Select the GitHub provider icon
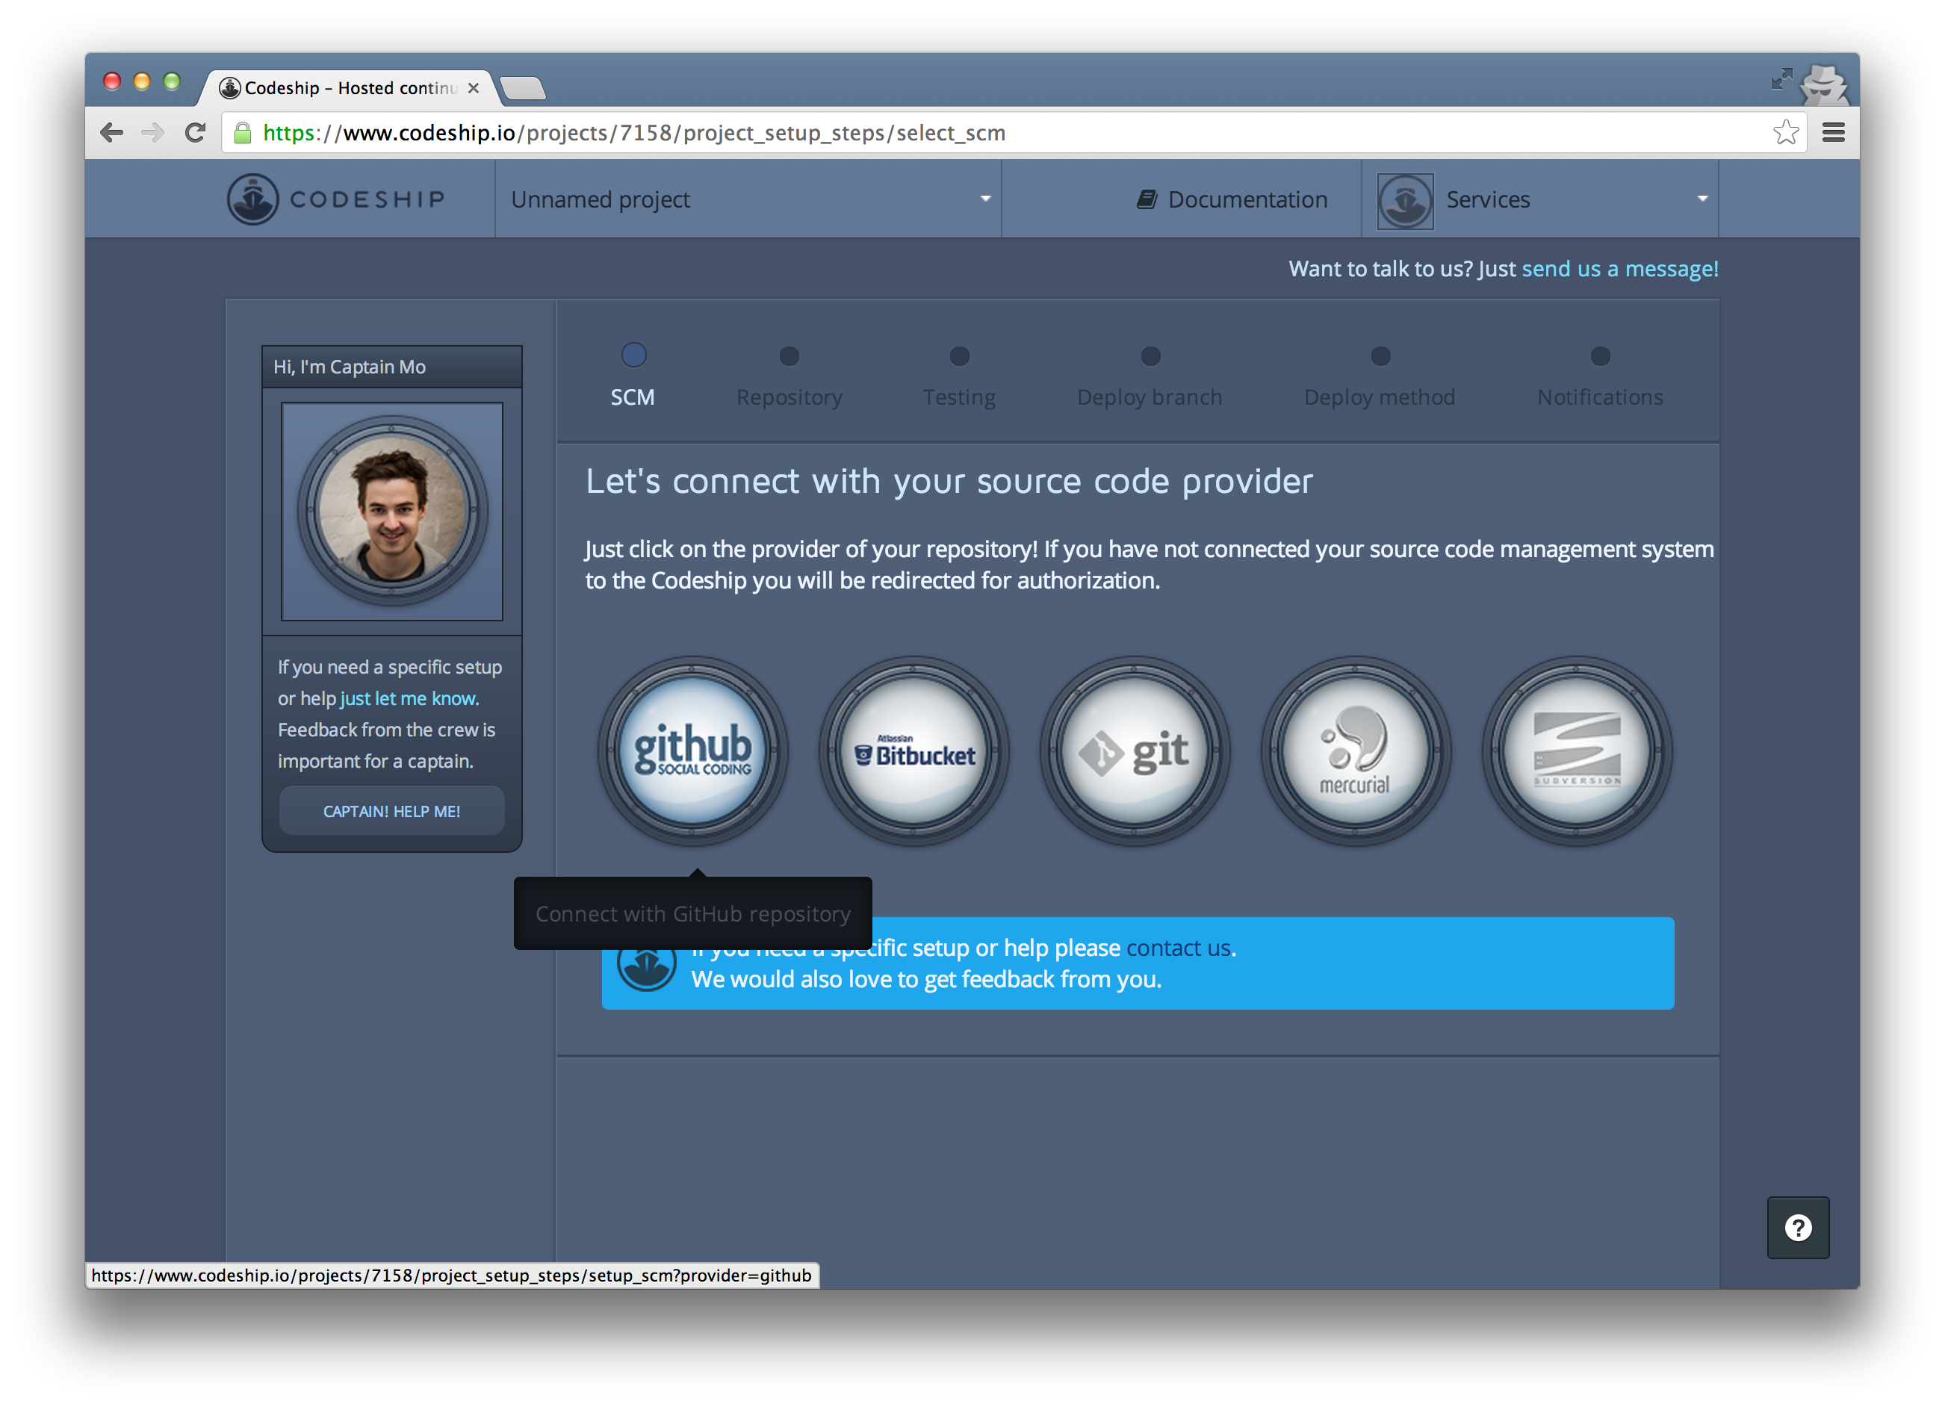The width and height of the screenshot is (1945, 1407). [692, 751]
